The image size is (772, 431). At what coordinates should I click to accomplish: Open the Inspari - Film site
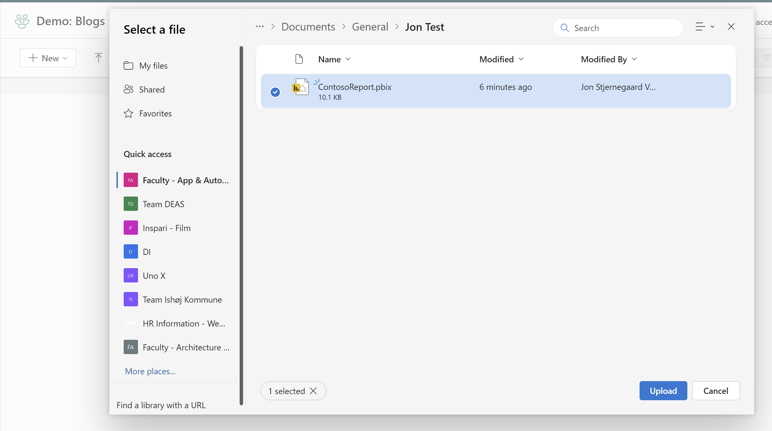(167, 228)
